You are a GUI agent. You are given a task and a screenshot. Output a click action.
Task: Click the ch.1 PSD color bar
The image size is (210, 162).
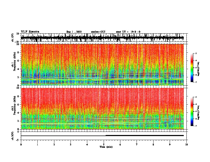[192, 68]
